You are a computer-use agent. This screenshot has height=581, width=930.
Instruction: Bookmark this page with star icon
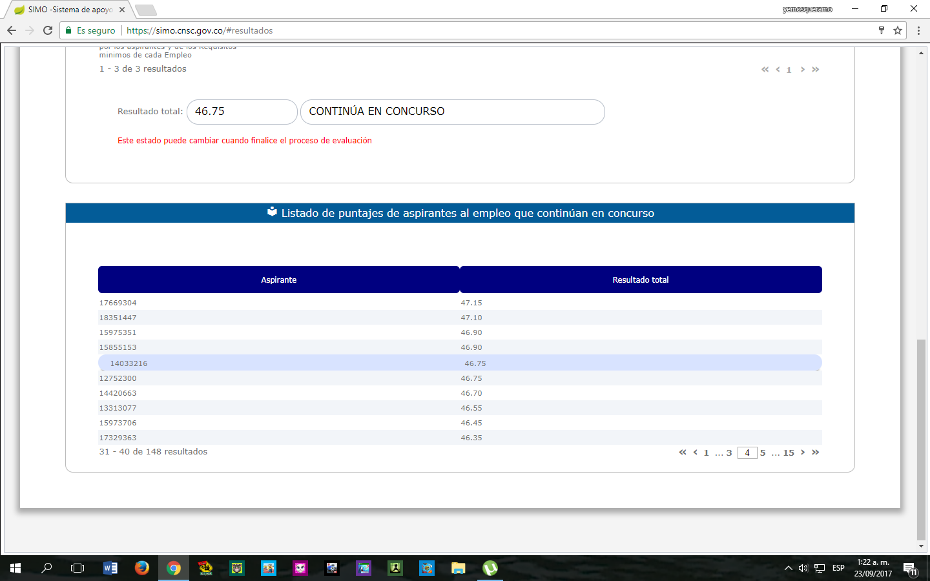[x=898, y=30]
